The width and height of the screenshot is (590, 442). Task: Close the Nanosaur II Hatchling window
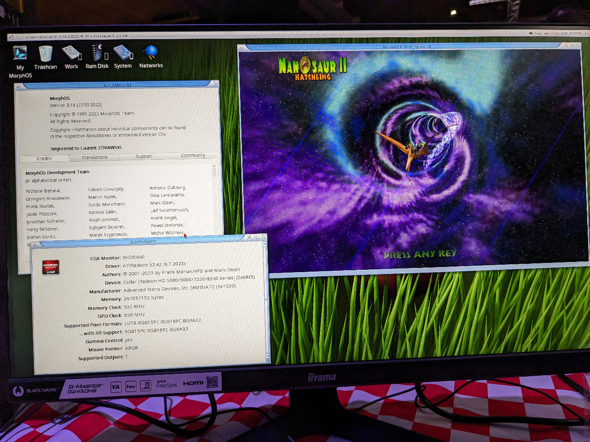(241, 47)
